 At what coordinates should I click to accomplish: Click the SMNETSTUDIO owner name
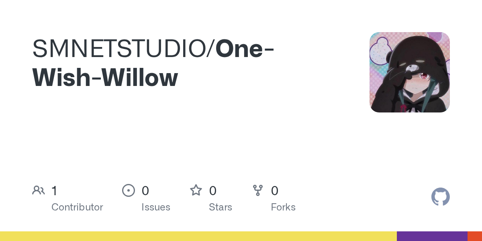tap(120, 49)
